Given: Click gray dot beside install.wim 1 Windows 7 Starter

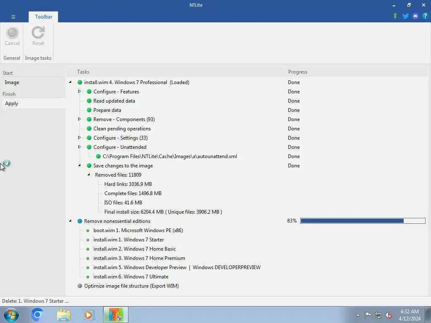Looking at the screenshot, I should [88, 240].
